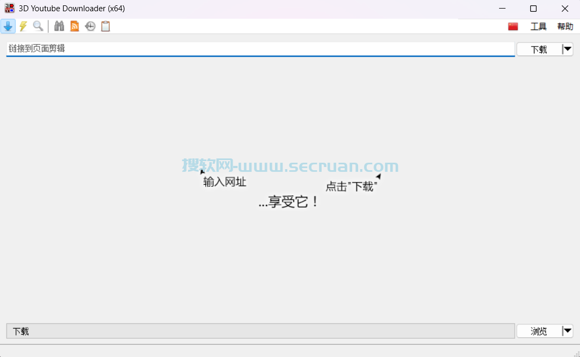The image size is (580, 357).
Task: Click the ...享受它! text
Action: coord(288,202)
